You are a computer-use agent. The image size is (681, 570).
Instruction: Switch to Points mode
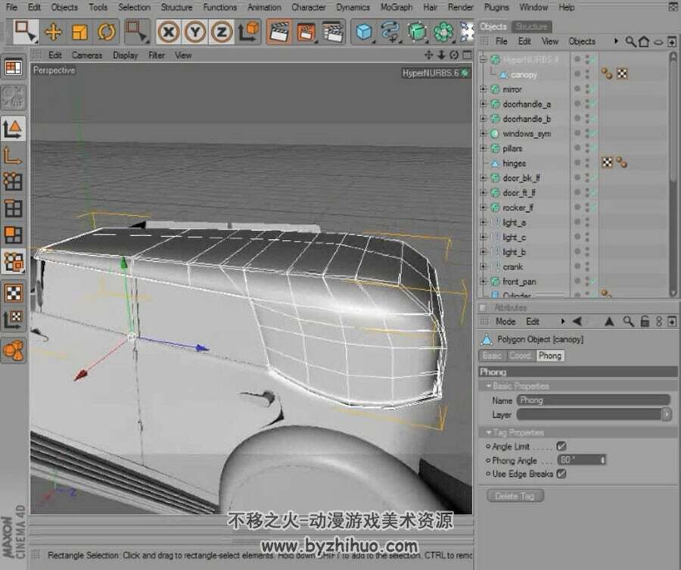tap(13, 182)
